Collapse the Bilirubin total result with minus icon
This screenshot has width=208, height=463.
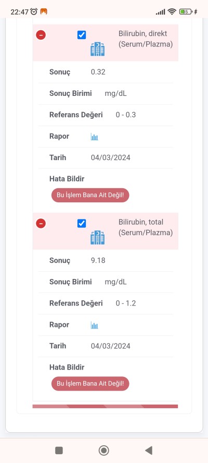pos(41,224)
